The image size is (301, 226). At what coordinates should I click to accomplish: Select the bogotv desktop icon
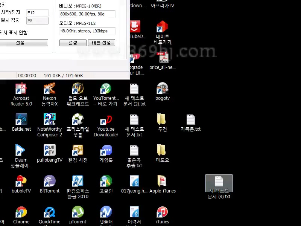point(162,89)
